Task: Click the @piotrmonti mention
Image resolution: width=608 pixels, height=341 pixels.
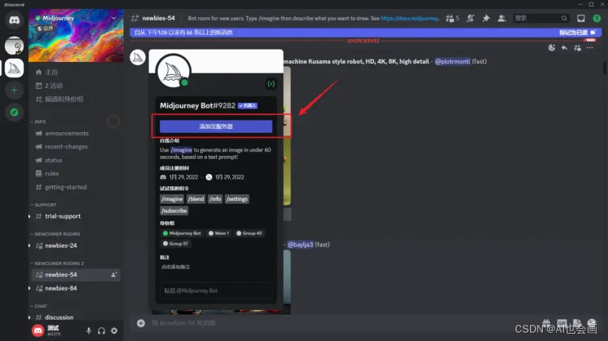Action: 452,61
